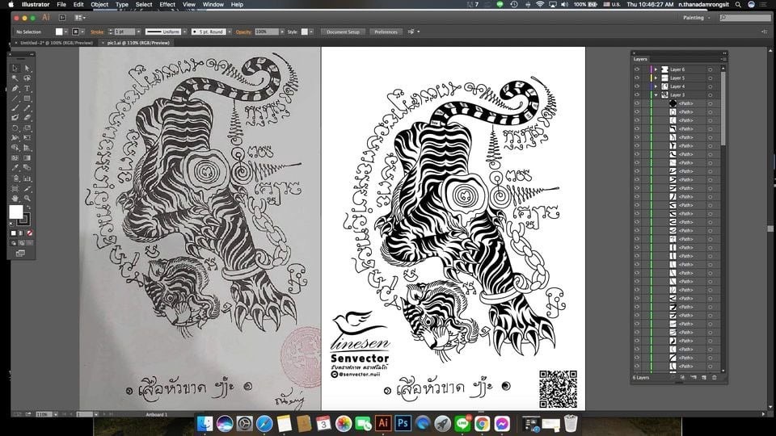Expand Layer 5 disclosure triangle
The height and width of the screenshot is (436, 776).
(656, 78)
